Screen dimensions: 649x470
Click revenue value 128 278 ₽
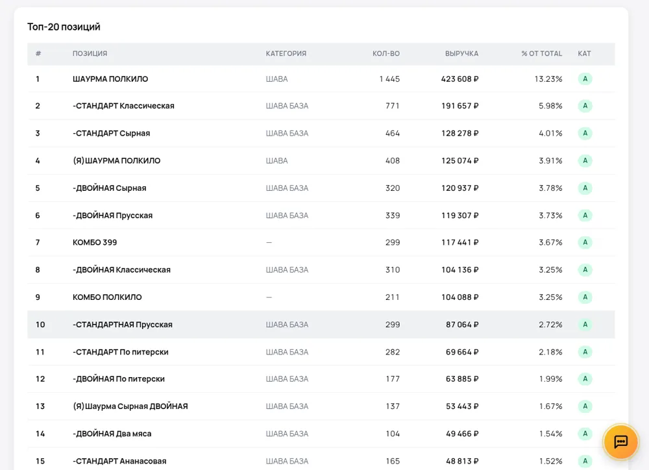(x=459, y=133)
